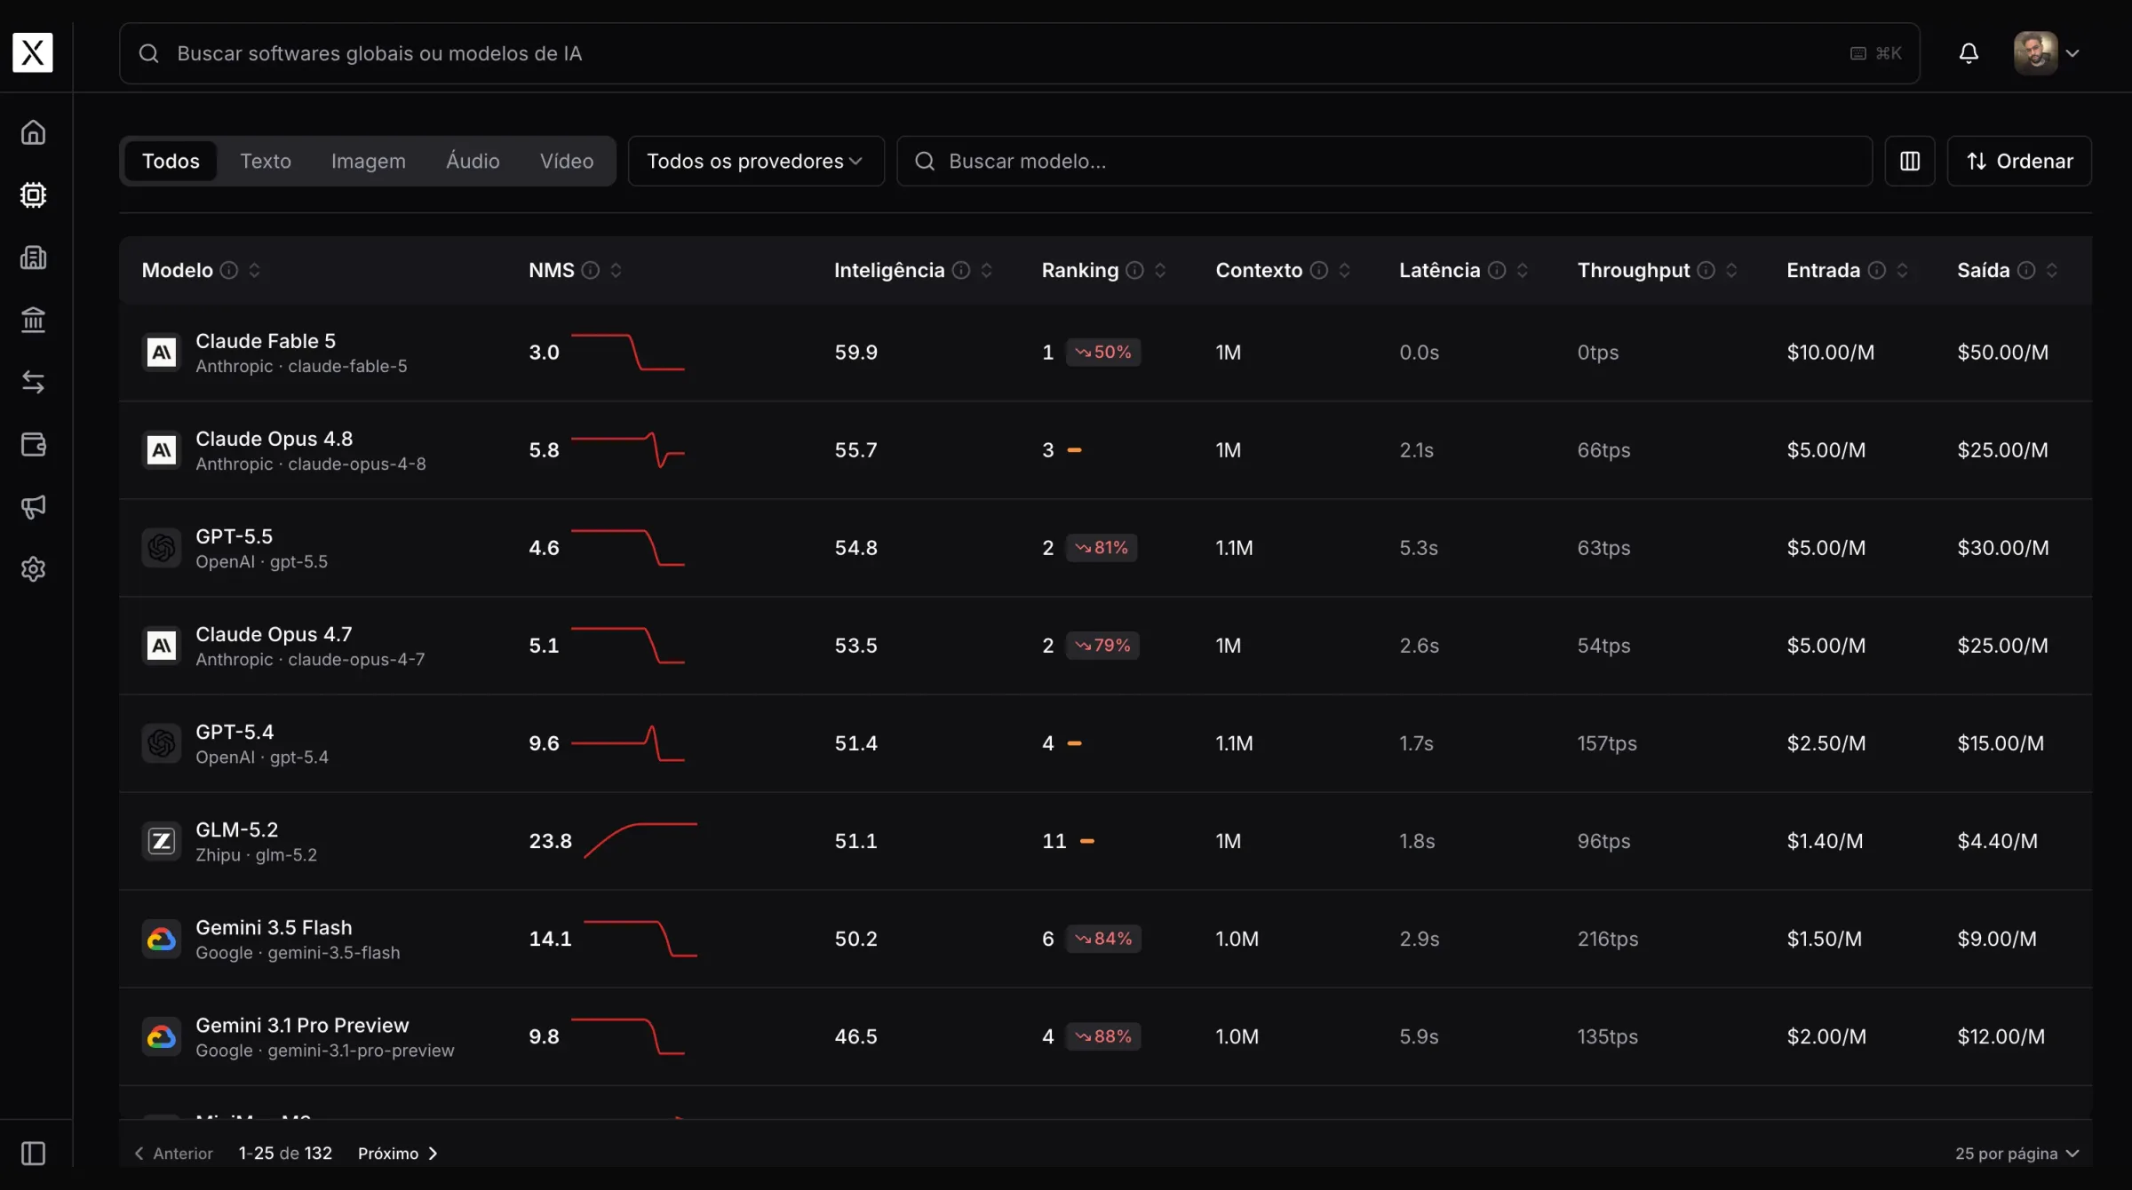Sort by the Contexto column arrows

click(1345, 270)
